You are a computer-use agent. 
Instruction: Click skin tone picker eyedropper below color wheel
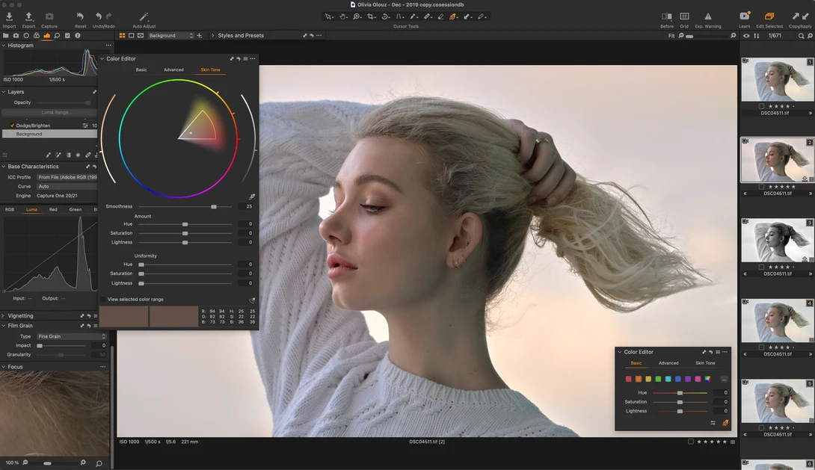click(252, 197)
